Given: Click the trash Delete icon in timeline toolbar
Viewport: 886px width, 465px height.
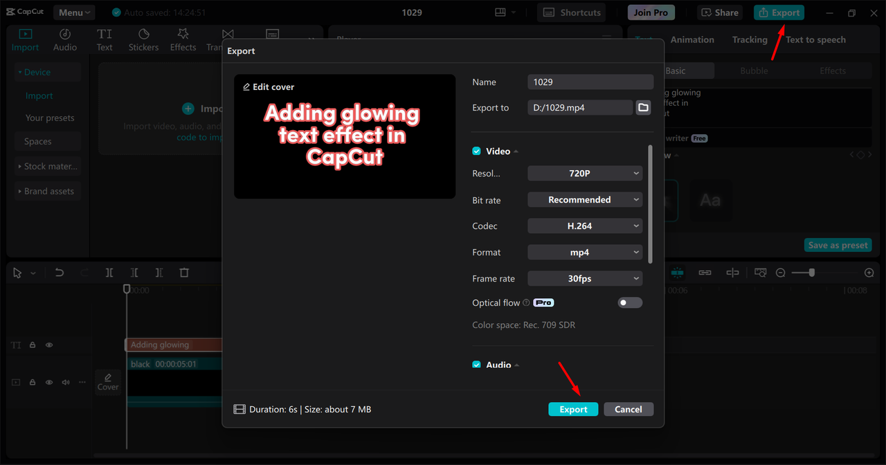Looking at the screenshot, I should pyautogui.click(x=184, y=273).
